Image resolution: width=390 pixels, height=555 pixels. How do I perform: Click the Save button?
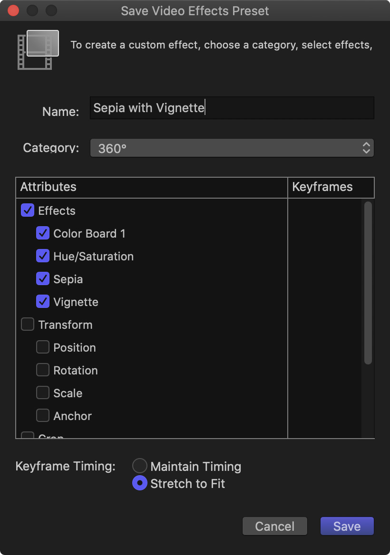[347, 526]
